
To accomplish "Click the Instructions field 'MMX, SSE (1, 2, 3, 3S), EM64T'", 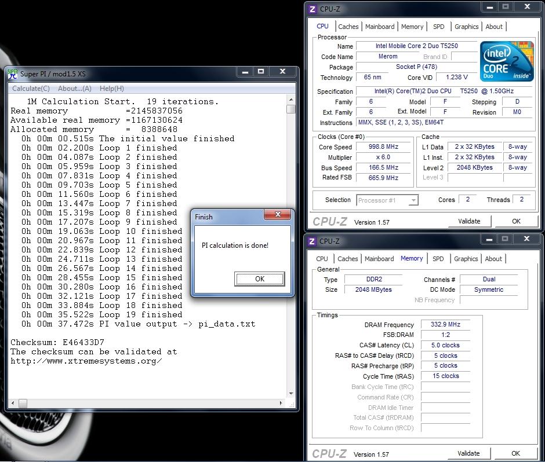I will coord(444,122).
